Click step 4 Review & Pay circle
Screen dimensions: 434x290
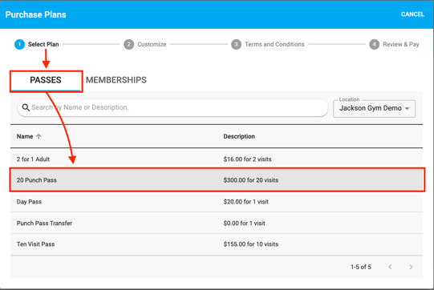374,45
